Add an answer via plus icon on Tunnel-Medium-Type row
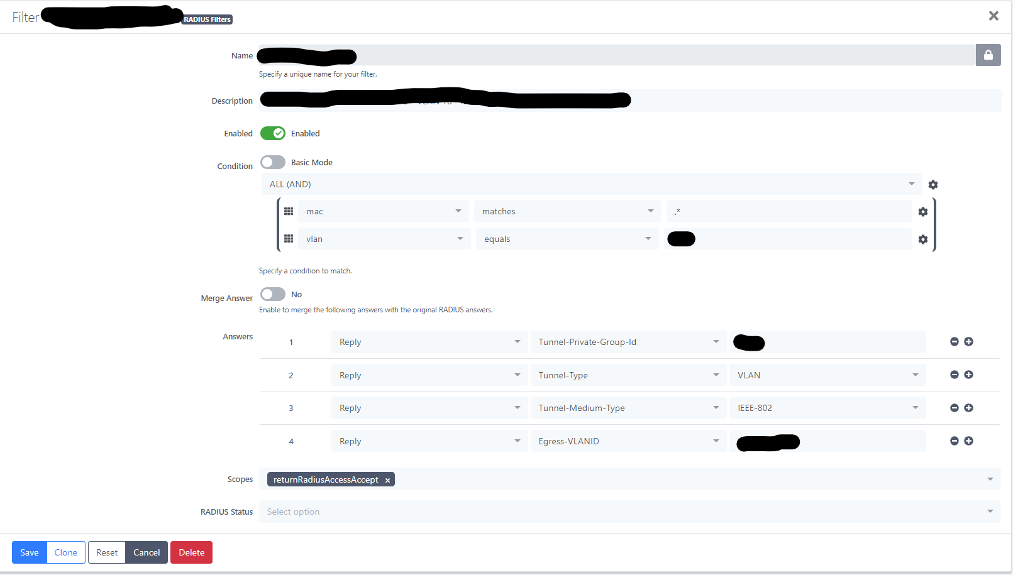Image resolution: width=1013 pixels, height=575 pixels. pos(968,407)
